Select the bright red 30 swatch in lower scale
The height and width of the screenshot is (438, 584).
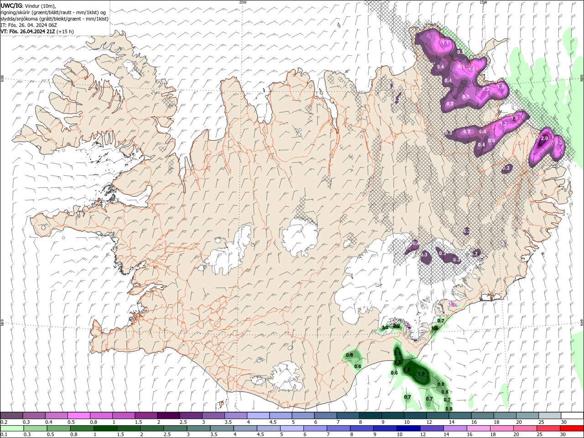click(572, 428)
